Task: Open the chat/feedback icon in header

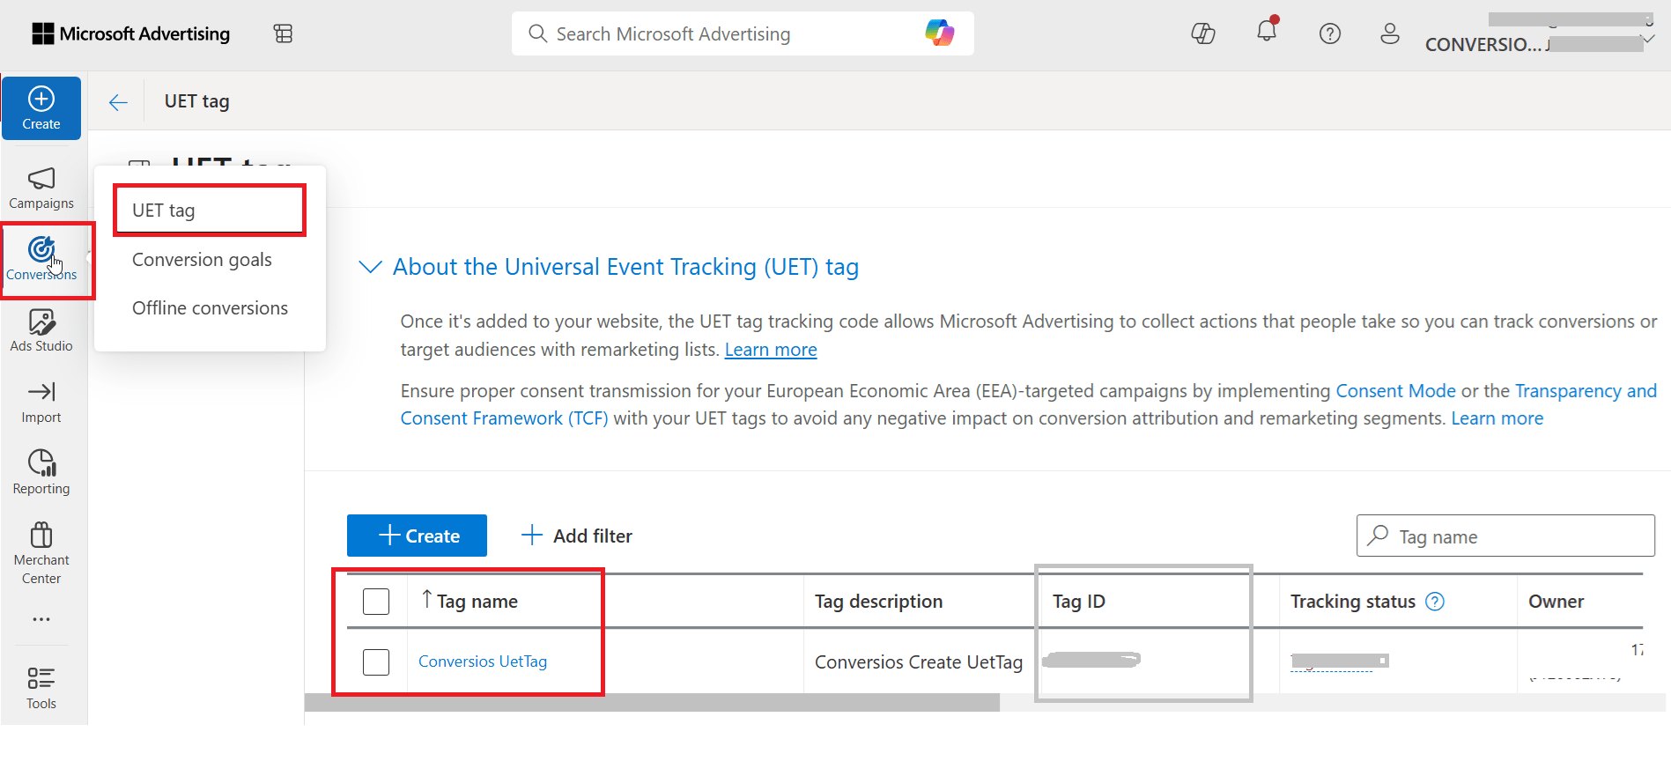Action: (1203, 33)
